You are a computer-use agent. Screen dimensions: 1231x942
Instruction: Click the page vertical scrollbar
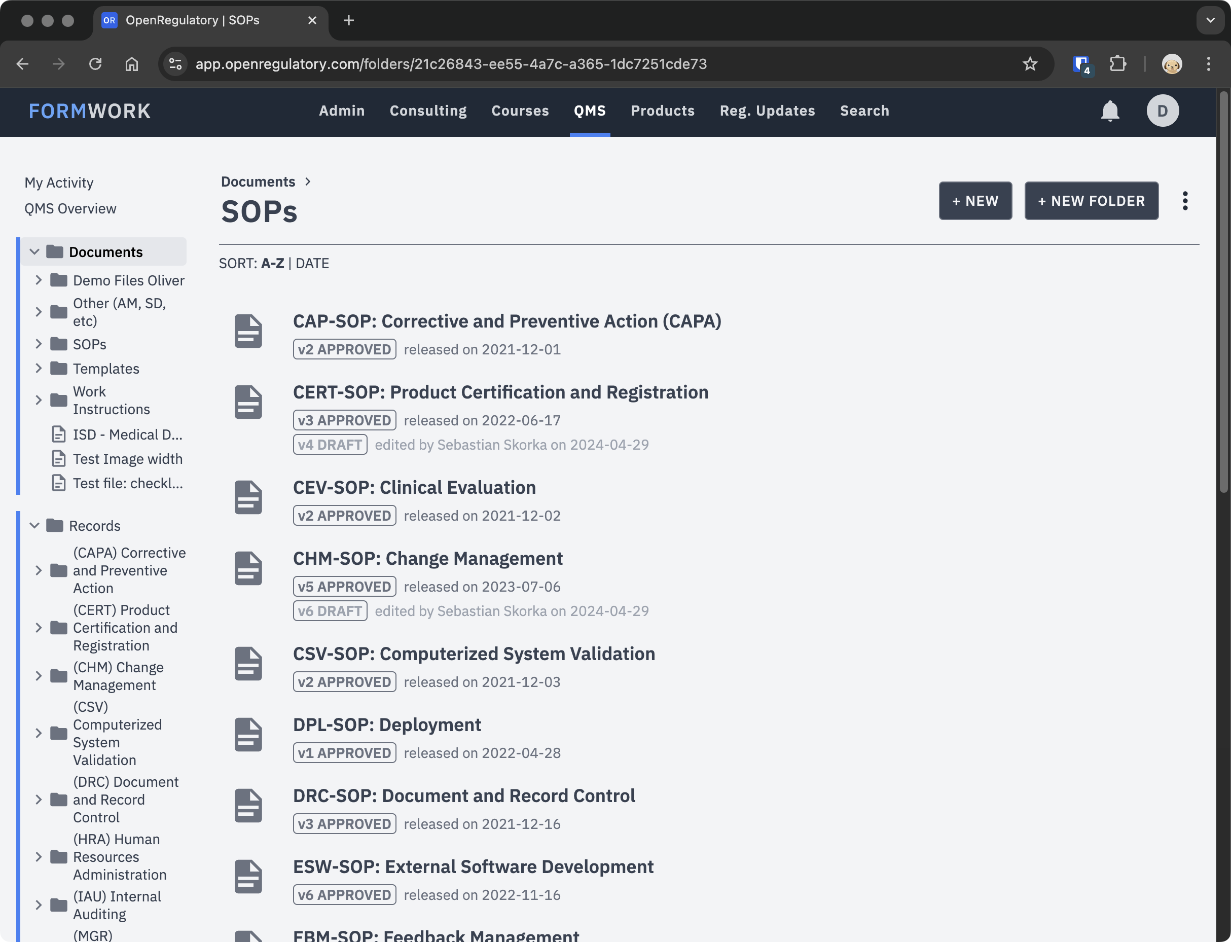pyautogui.click(x=1223, y=292)
